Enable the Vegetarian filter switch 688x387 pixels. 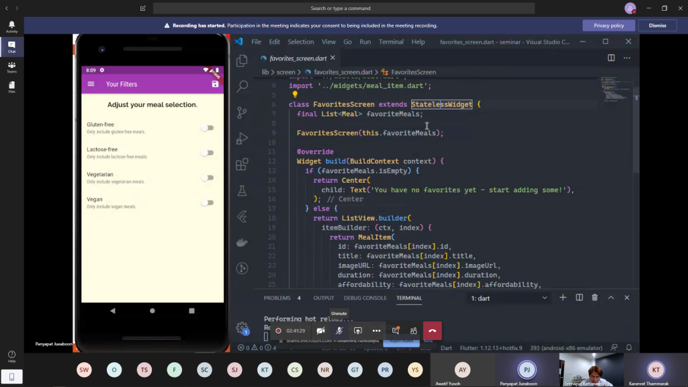(x=208, y=178)
